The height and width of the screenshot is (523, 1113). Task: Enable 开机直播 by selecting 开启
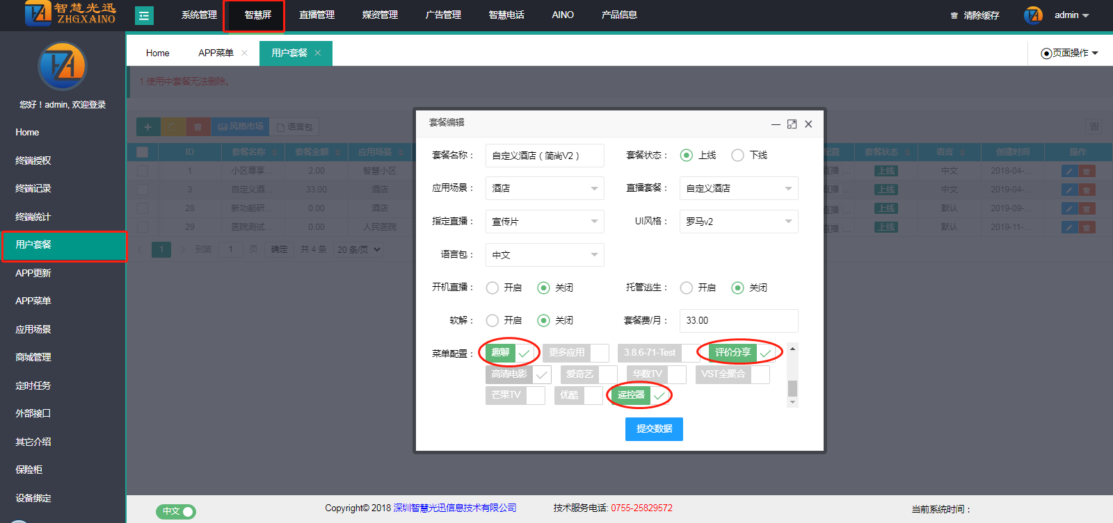click(493, 288)
